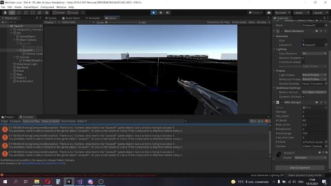The width and height of the screenshot is (331, 186).
Task: Open the Display 1 dropdown
Action: tap(52, 22)
